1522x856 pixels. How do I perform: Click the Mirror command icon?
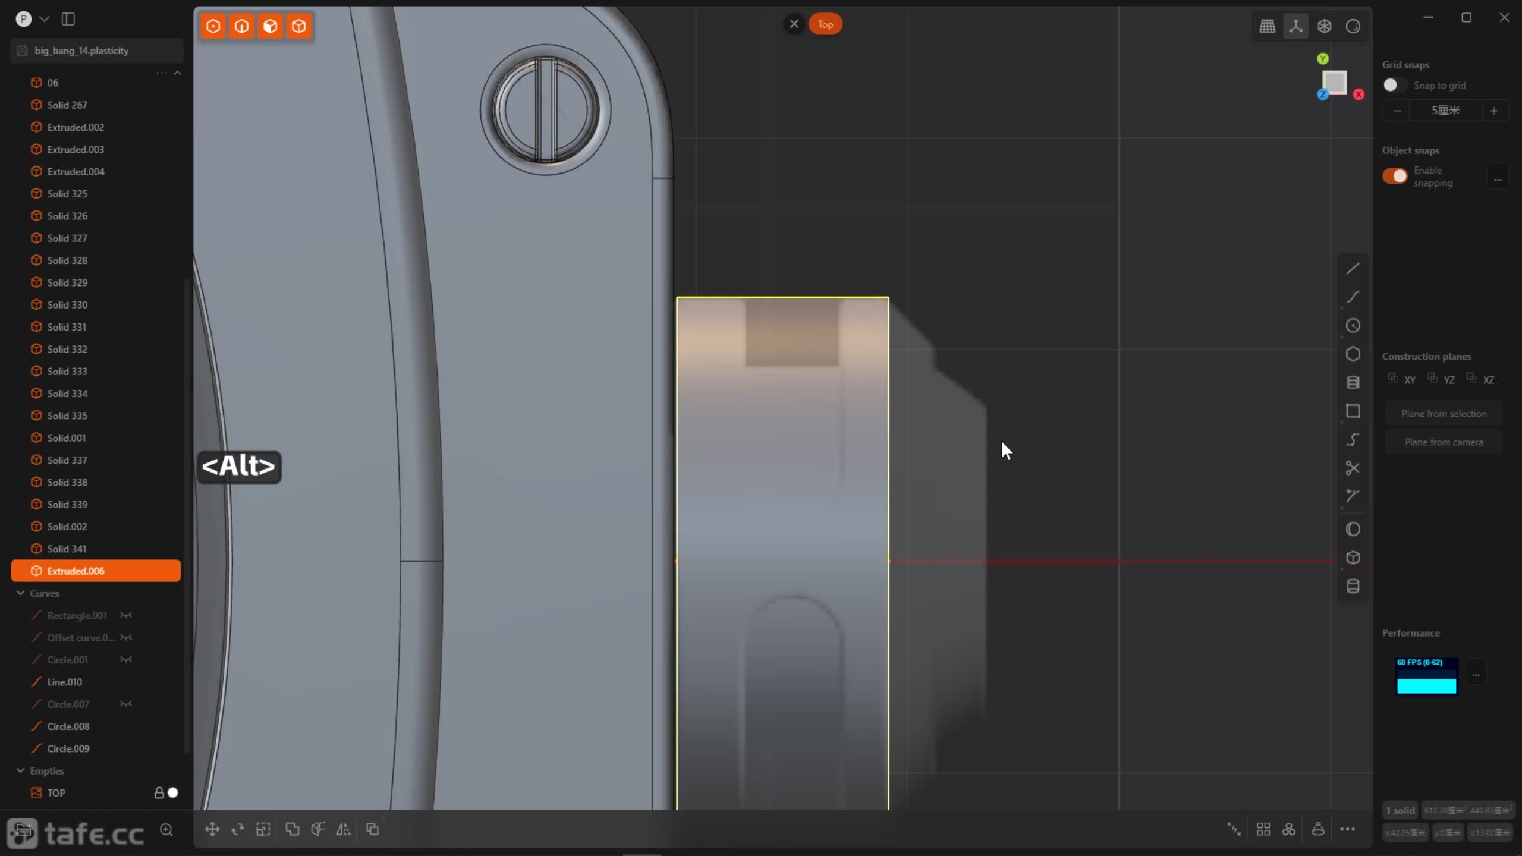pyautogui.click(x=343, y=829)
